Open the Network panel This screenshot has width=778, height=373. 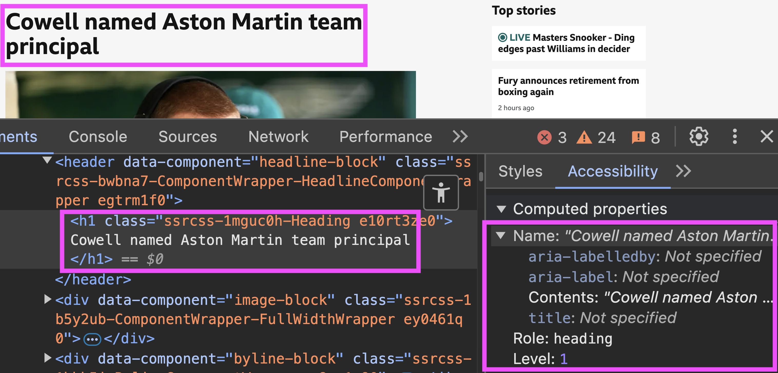click(278, 136)
